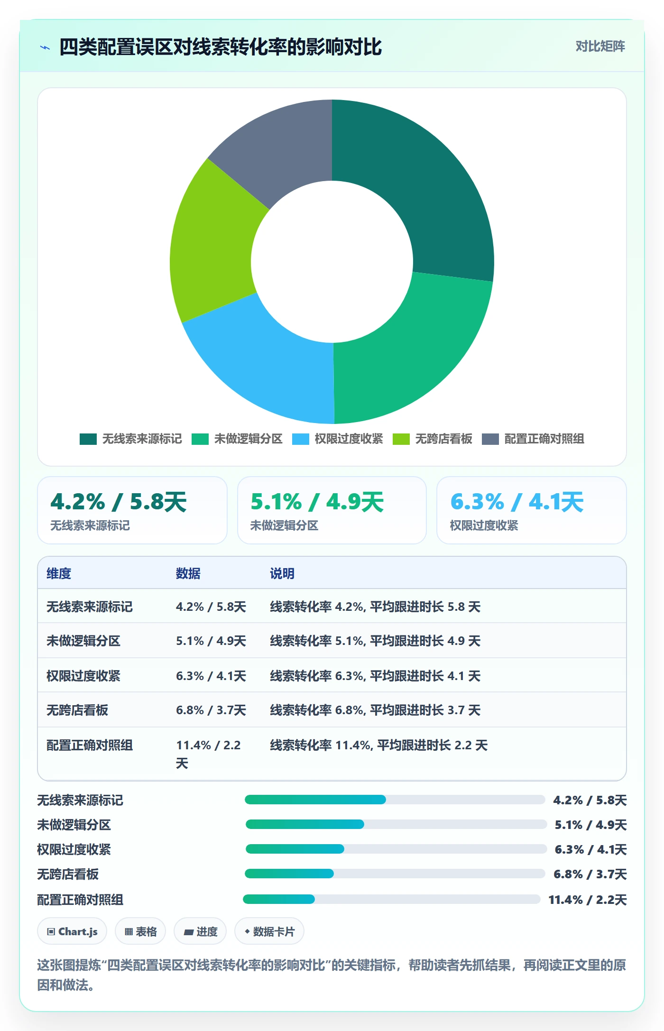664x1031 pixels.
Task: Click table data cell 11.4% / 2.2天
Action: tap(209, 754)
